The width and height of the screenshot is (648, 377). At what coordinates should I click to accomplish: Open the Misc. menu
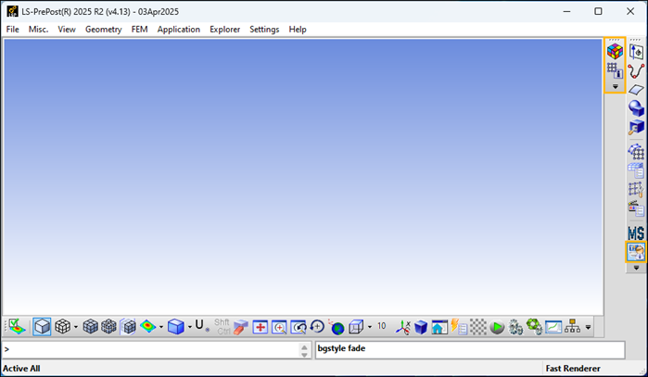(x=38, y=30)
